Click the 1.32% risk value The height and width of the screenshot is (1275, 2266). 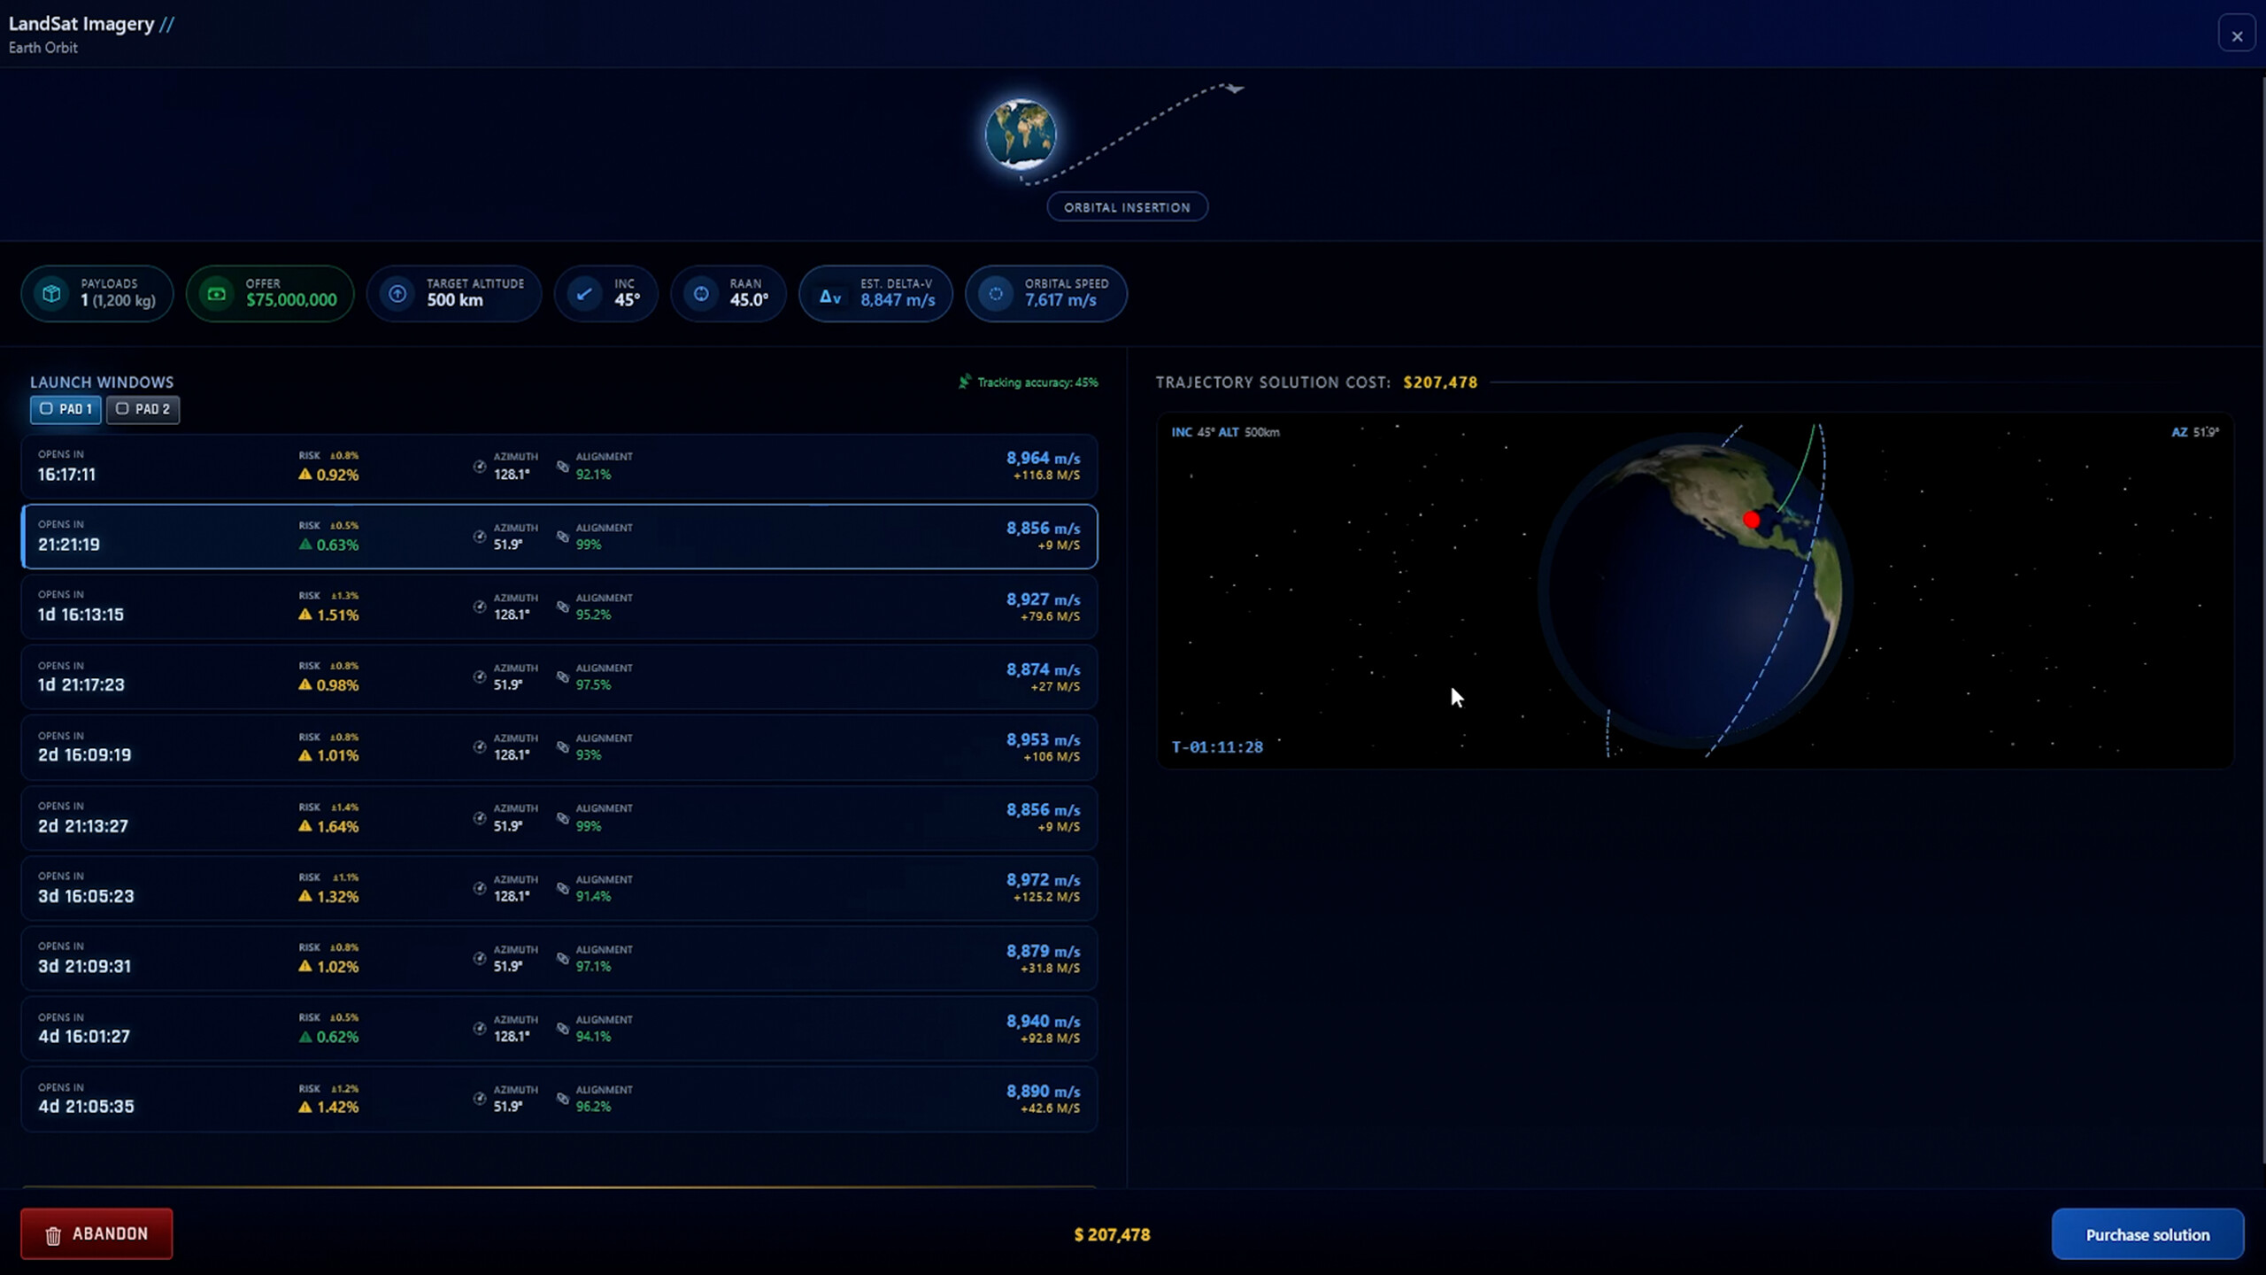pyautogui.click(x=337, y=896)
